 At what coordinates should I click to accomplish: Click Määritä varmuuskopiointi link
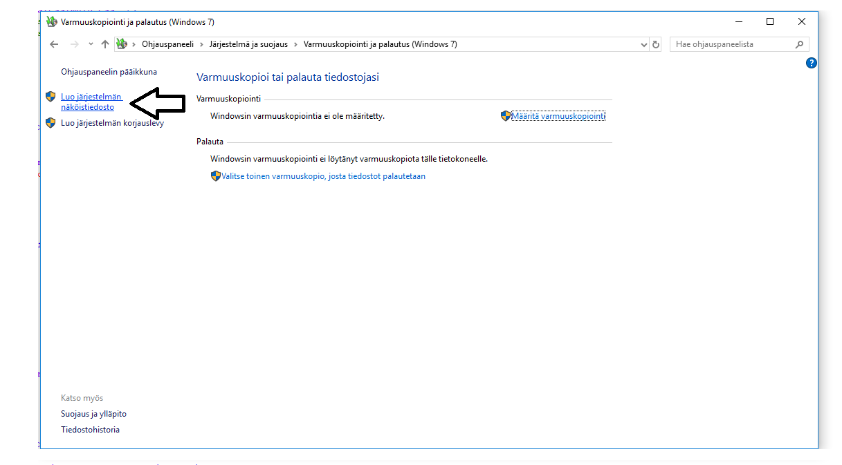[558, 116]
